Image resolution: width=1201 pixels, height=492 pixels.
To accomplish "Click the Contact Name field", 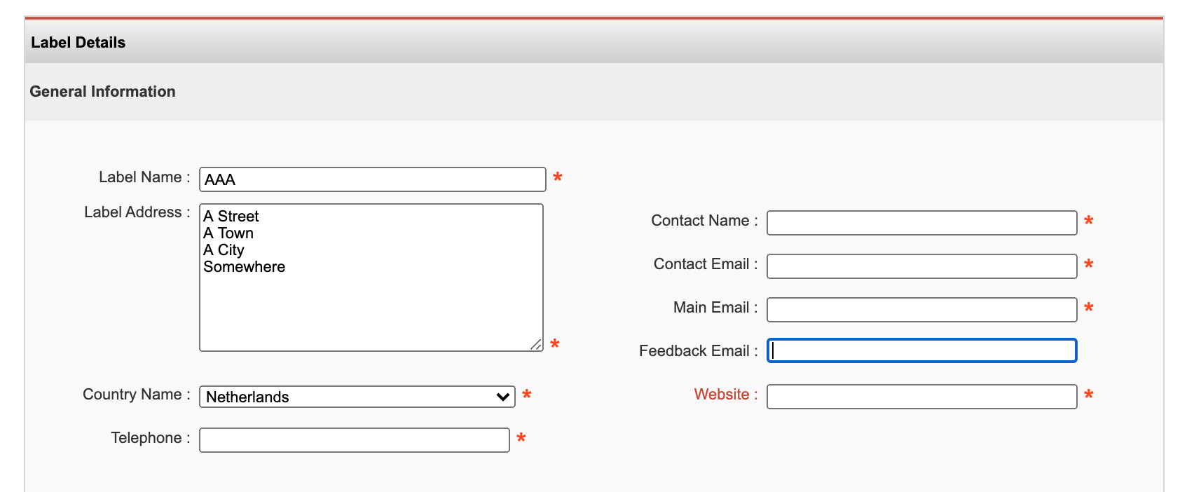I will tap(921, 223).
